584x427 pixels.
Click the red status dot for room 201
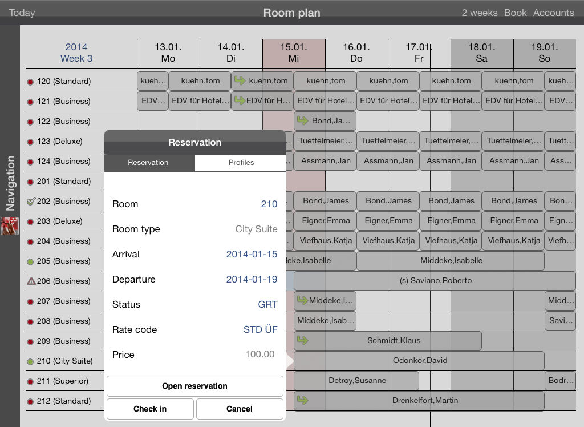point(30,182)
